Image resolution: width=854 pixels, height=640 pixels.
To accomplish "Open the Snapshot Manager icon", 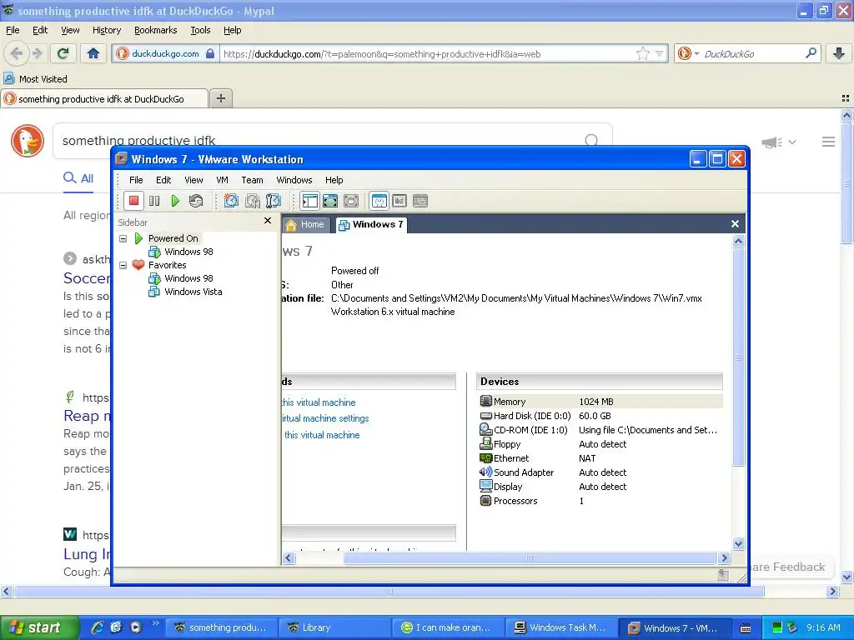I will click(x=274, y=201).
